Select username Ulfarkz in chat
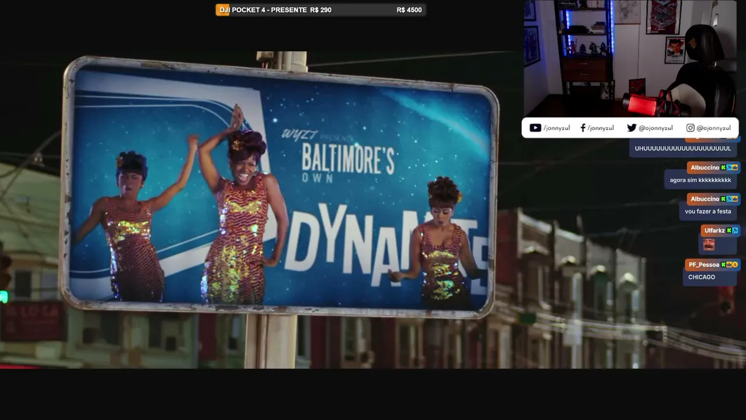 pos(714,230)
